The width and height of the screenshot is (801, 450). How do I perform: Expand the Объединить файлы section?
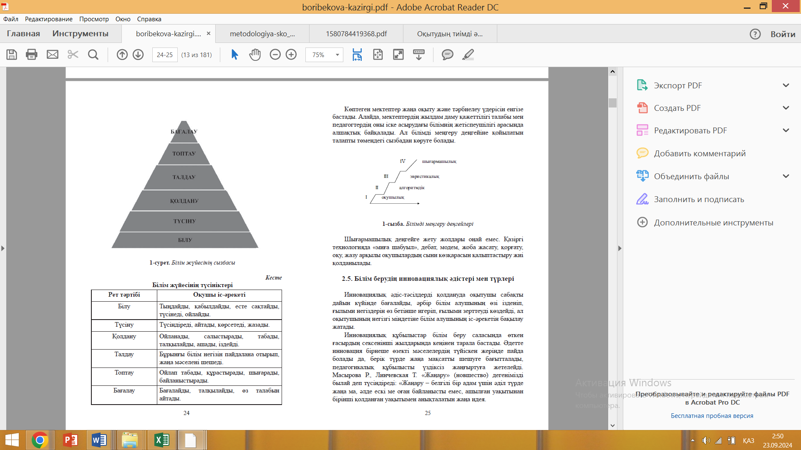tap(786, 176)
